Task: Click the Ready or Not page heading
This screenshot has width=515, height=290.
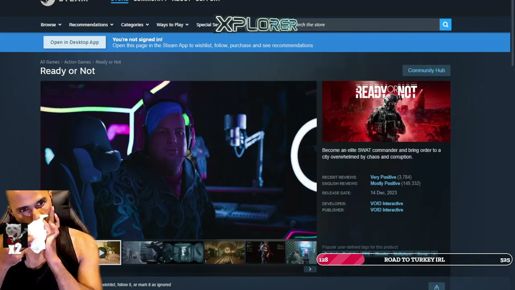Action: 68,71
